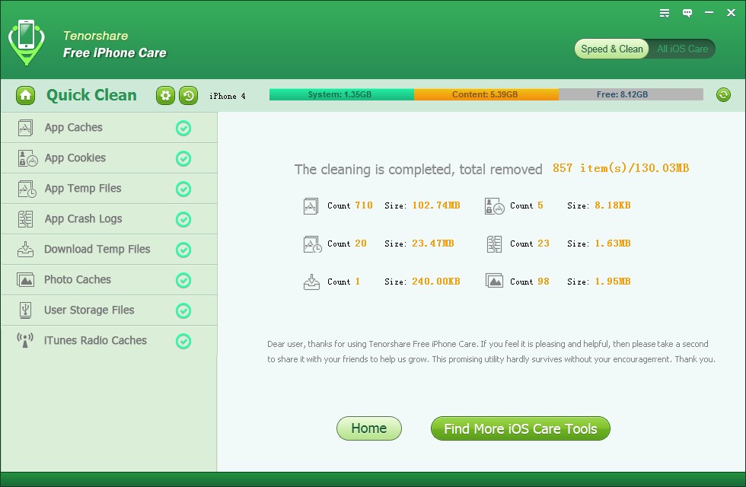
Task: Click the iTunes Radio Caches antenna icon
Action: click(x=26, y=341)
